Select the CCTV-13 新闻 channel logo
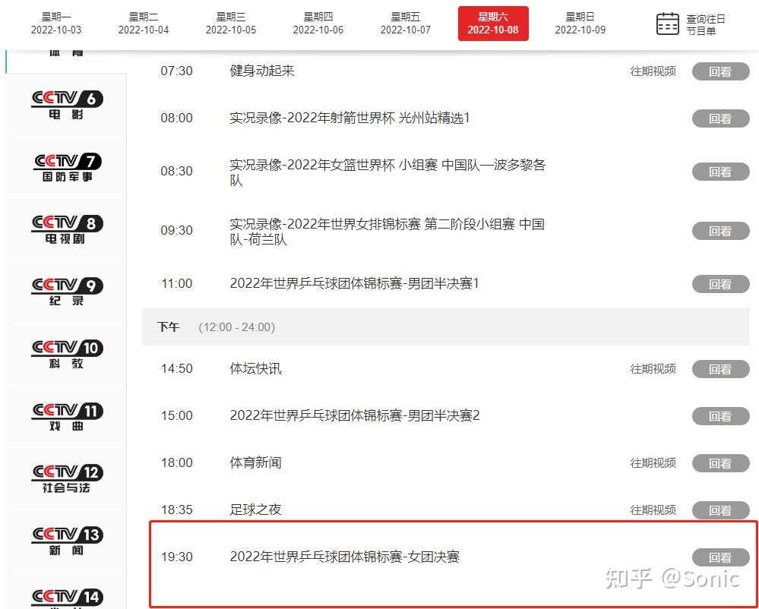The image size is (759, 609). pos(67,541)
